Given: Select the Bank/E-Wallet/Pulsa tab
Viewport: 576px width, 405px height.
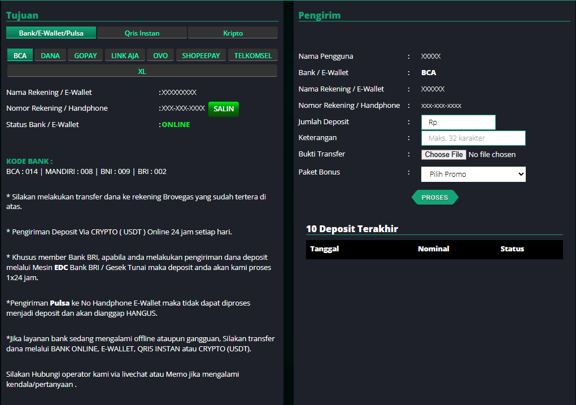Looking at the screenshot, I should 51,33.
